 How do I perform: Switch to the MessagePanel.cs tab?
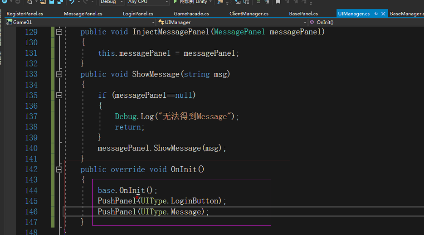[83, 14]
